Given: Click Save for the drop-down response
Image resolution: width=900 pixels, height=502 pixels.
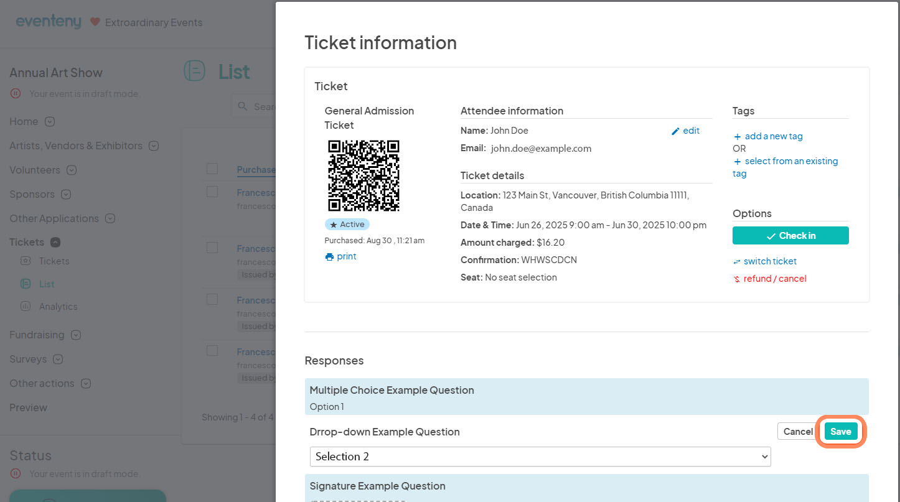Looking at the screenshot, I should click(x=840, y=432).
